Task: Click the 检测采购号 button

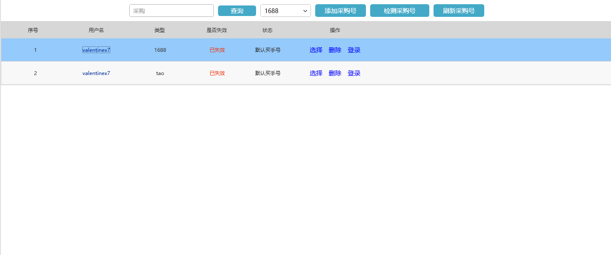Action: click(x=399, y=11)
